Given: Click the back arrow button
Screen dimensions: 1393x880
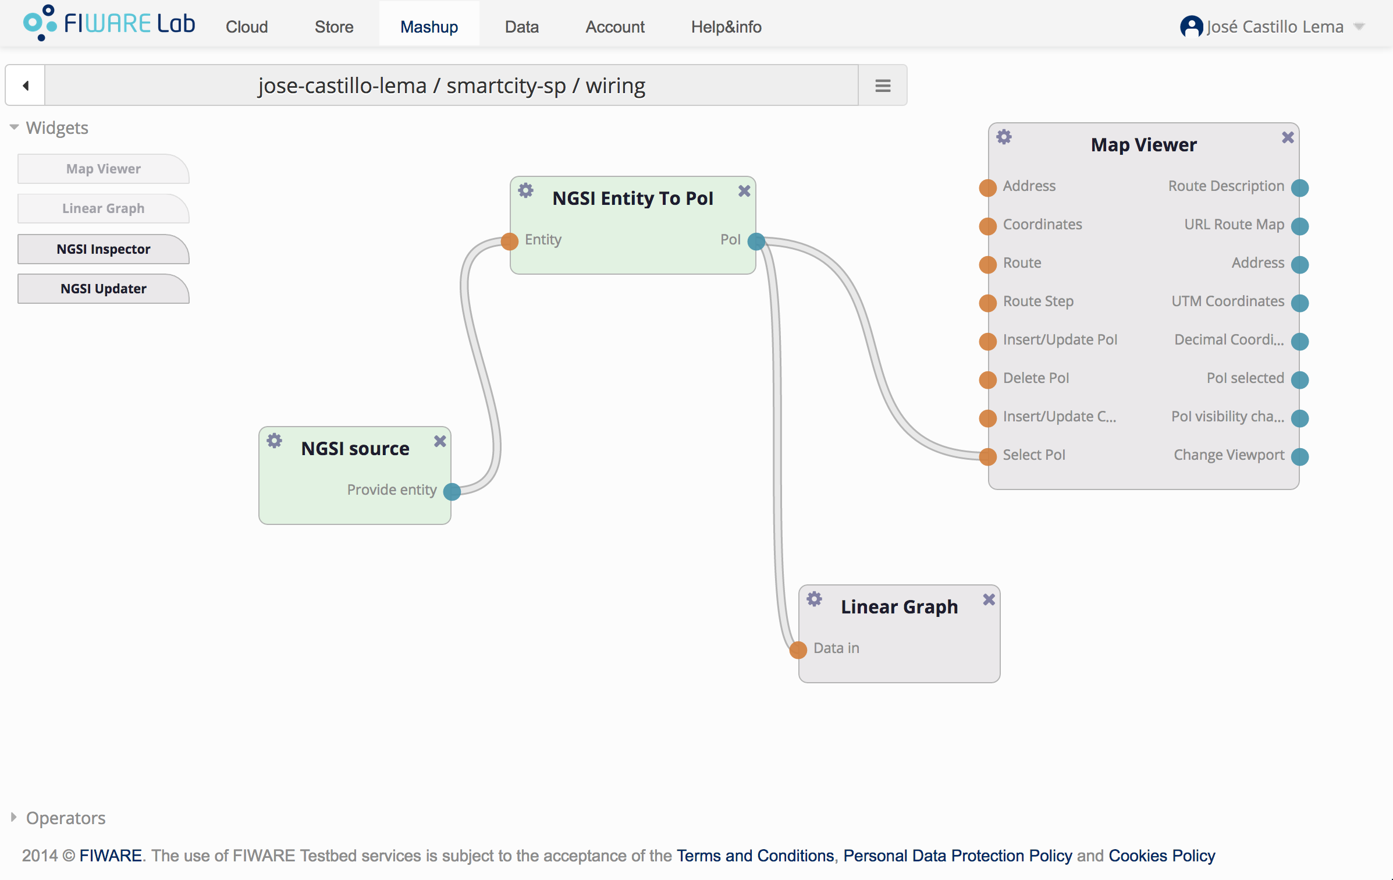Looking at the screenshot, I should click(26, 86).
